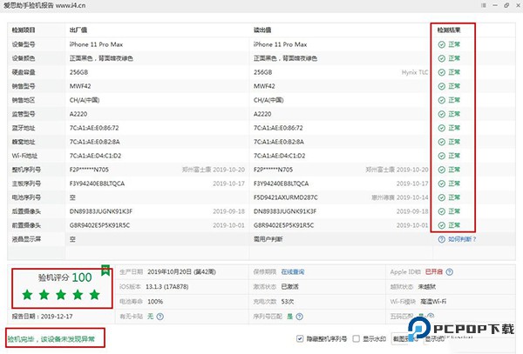The image size is (523, 354).
Task: Click 7C:A1:AE:D4:C1:D2 Wi-Fi factory value
Action: pyautogui.click(x=95, y=156)
